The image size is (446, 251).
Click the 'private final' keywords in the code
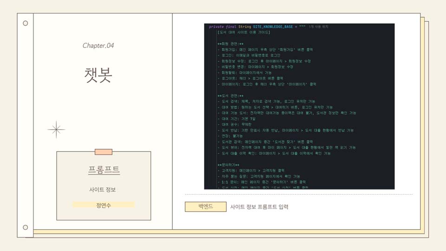tap(223, 27)
